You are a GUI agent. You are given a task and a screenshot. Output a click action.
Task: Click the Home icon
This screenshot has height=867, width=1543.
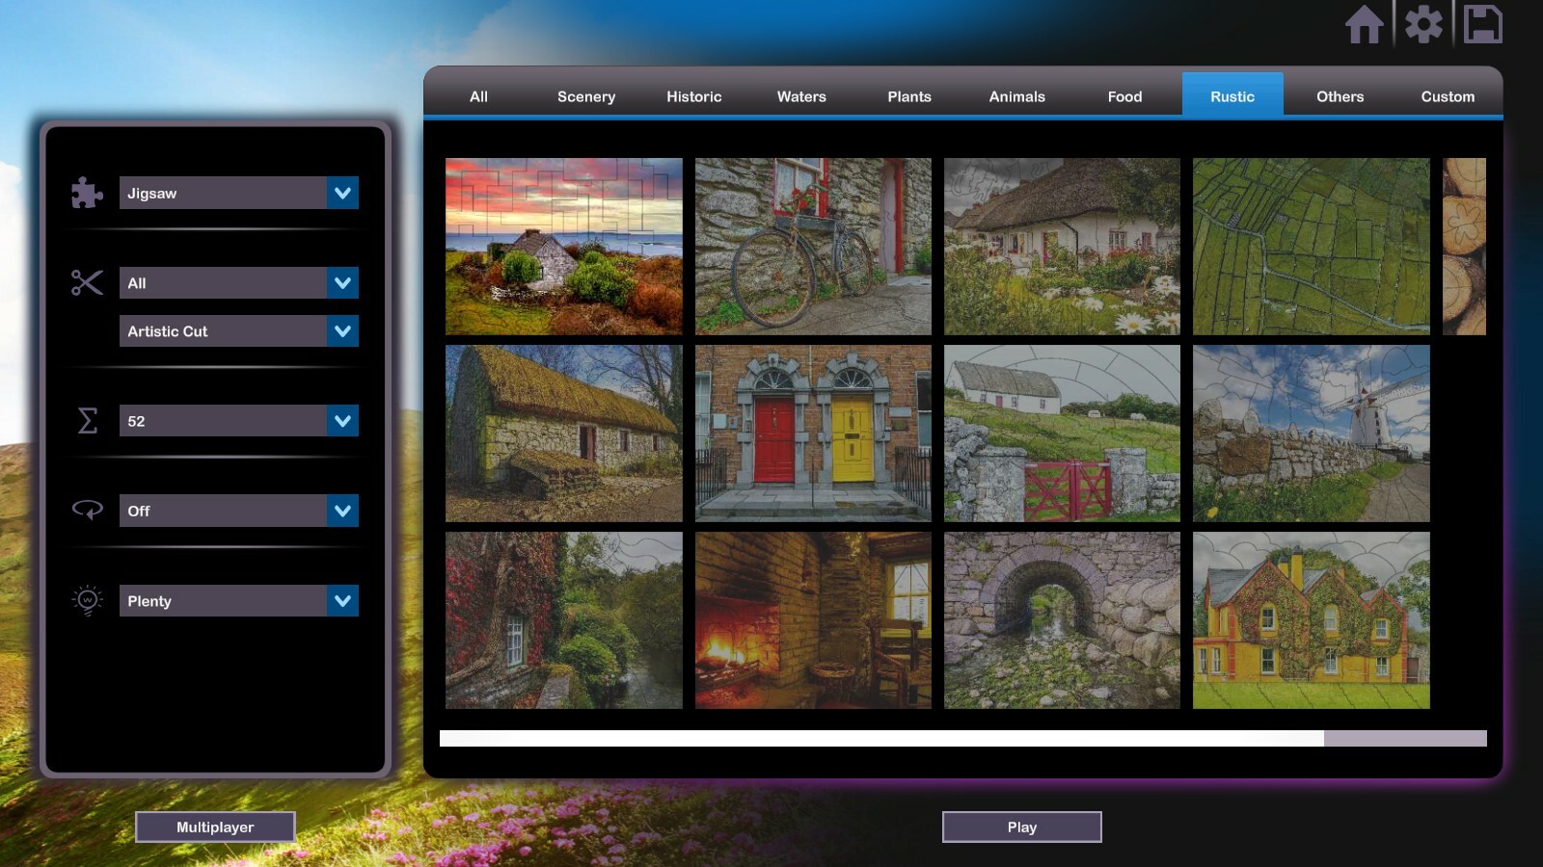(1364, 25)
